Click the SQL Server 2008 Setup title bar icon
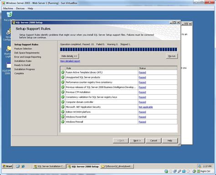The width and height of the screenshot is (216, 175). pos(14,22)
